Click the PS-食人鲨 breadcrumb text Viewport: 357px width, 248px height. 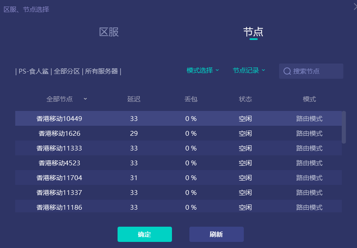tap(34, 71)
